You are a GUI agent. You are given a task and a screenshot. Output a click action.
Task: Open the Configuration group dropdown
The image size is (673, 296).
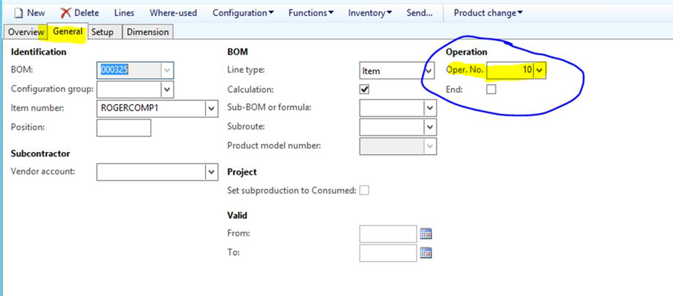click(167, 89)
